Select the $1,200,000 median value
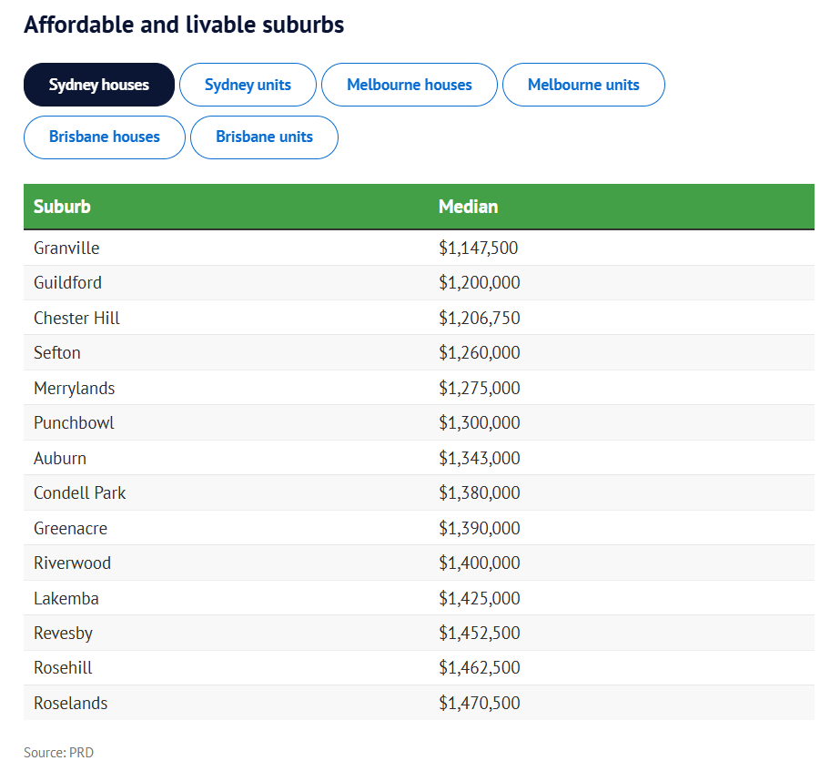830x771 pixels. coord(479,283)
